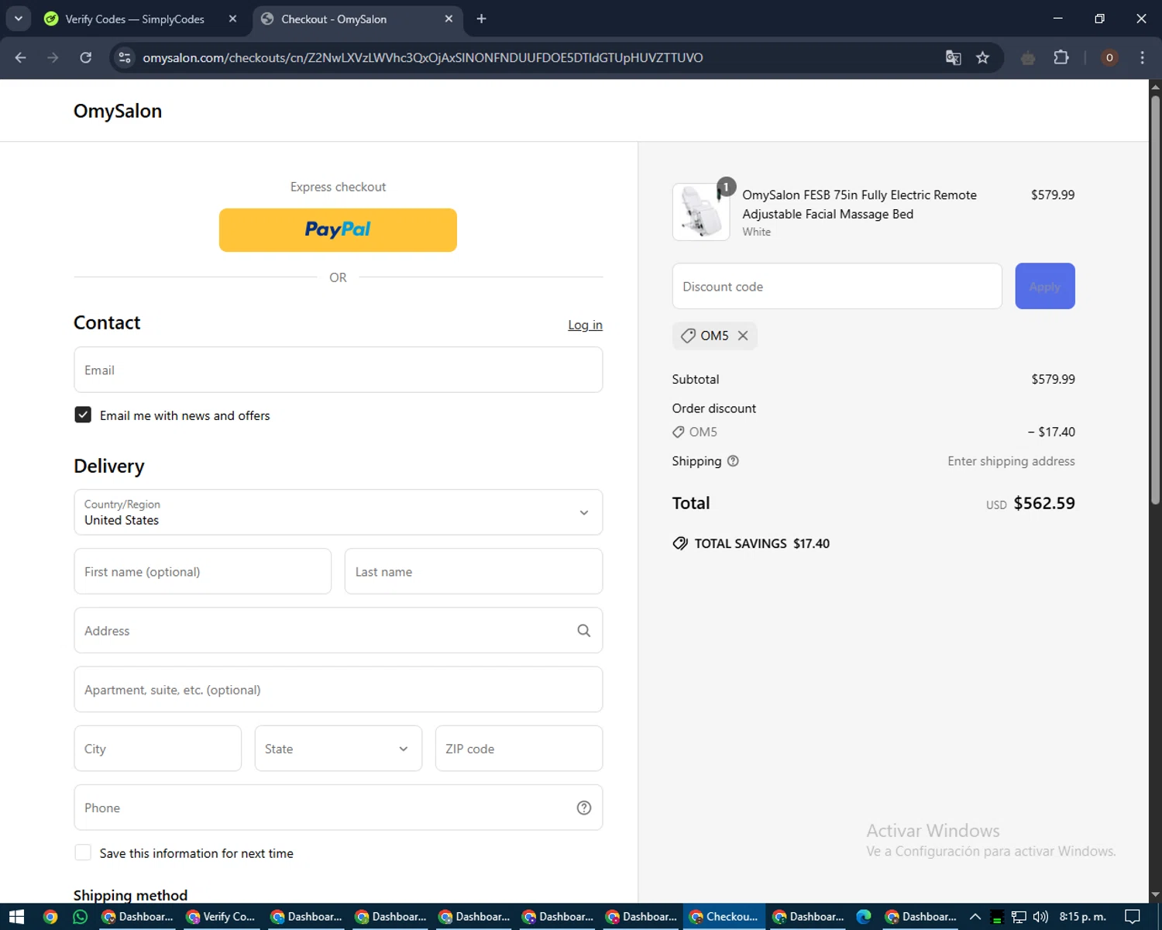
Task: Click the ZIP code field
Action: point(519,749)
